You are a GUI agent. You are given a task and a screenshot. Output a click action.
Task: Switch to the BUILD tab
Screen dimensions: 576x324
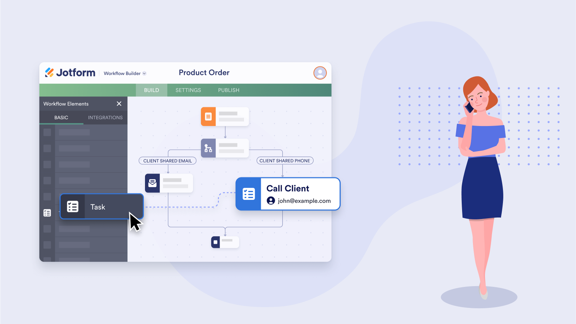tap(151, 90)
